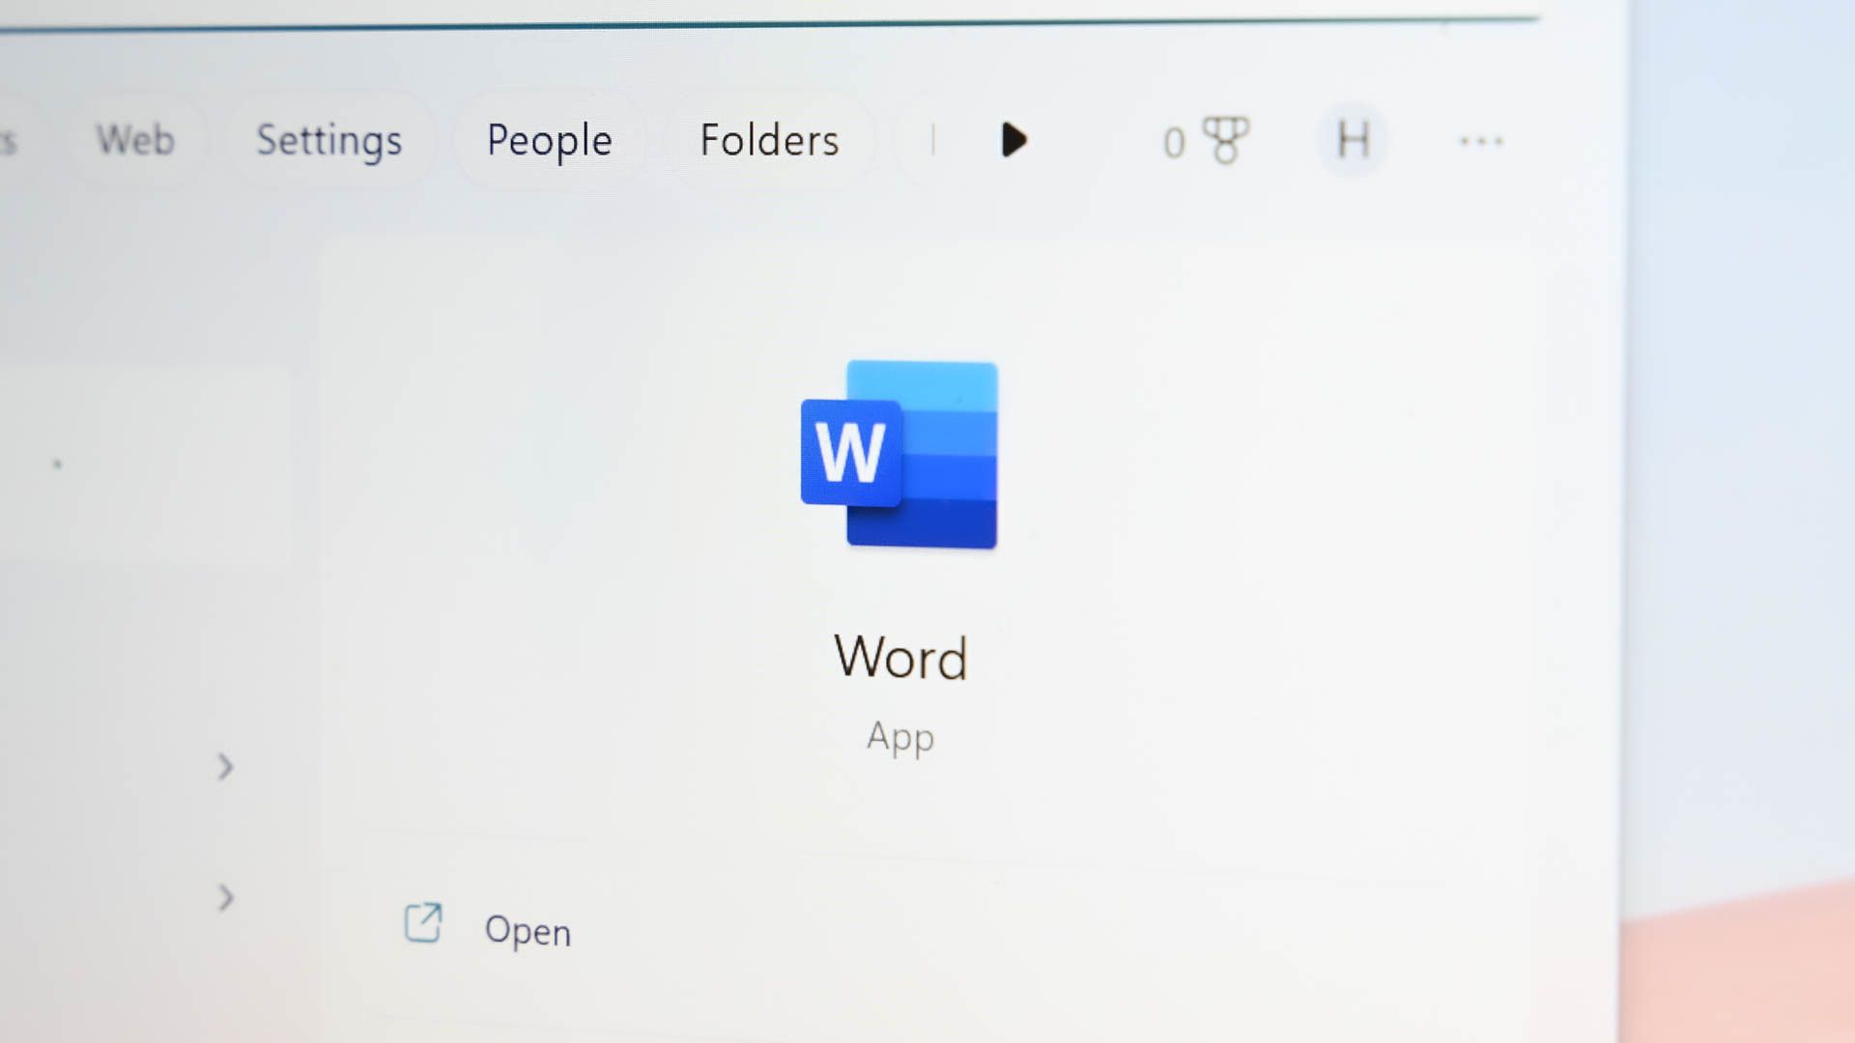The width and height of the screenshot is (1855, 1043).
Task: Select the Settings menu item
Action: point(328,139)
